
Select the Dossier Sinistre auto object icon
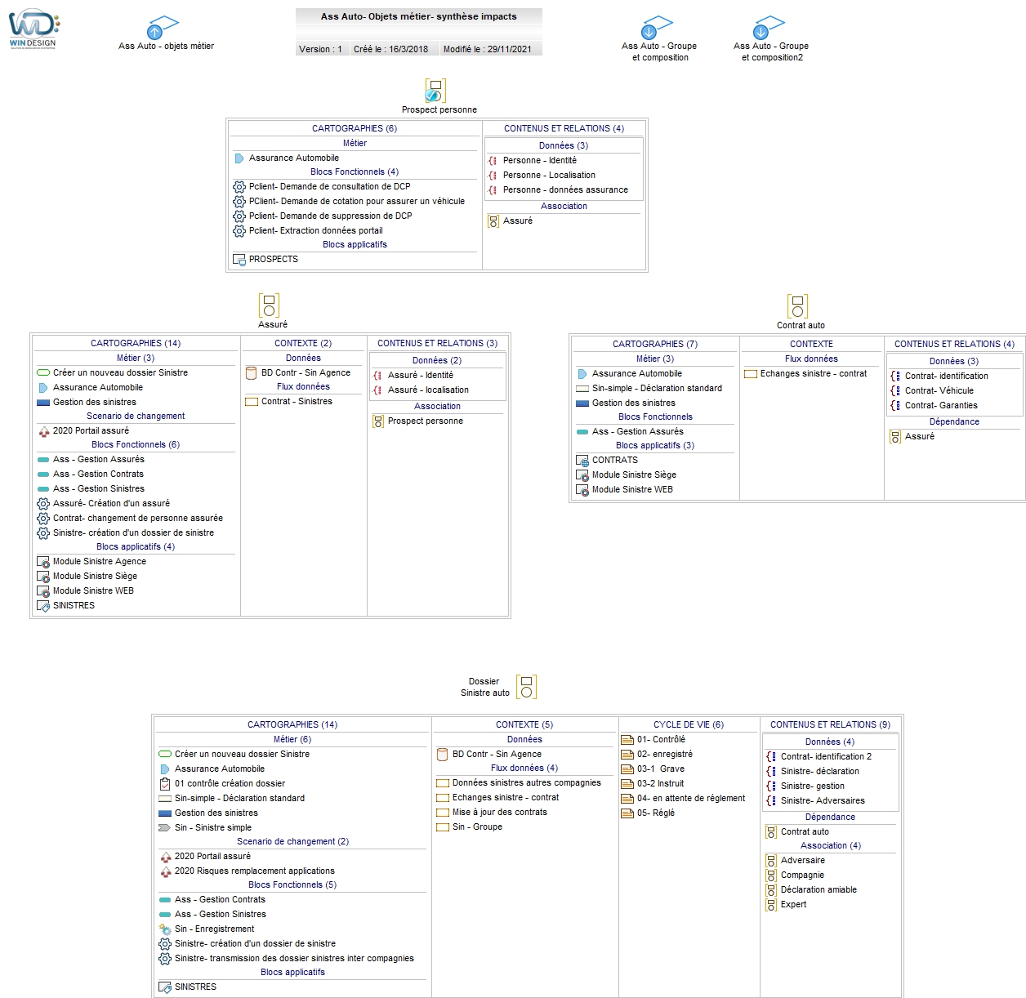[527, 687]
